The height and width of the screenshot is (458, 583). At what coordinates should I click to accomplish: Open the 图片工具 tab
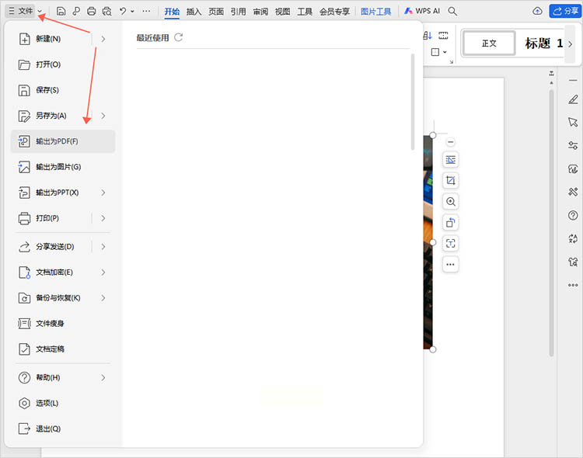376,12
